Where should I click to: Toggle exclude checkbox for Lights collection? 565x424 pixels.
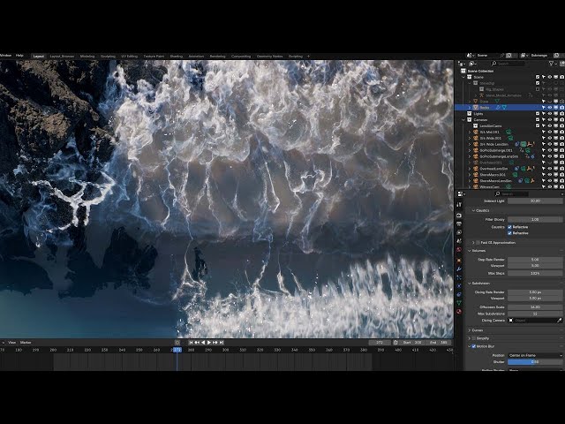point(538,114)
